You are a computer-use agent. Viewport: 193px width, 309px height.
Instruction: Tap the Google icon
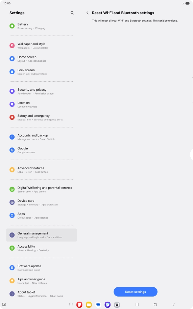point(12,150)
